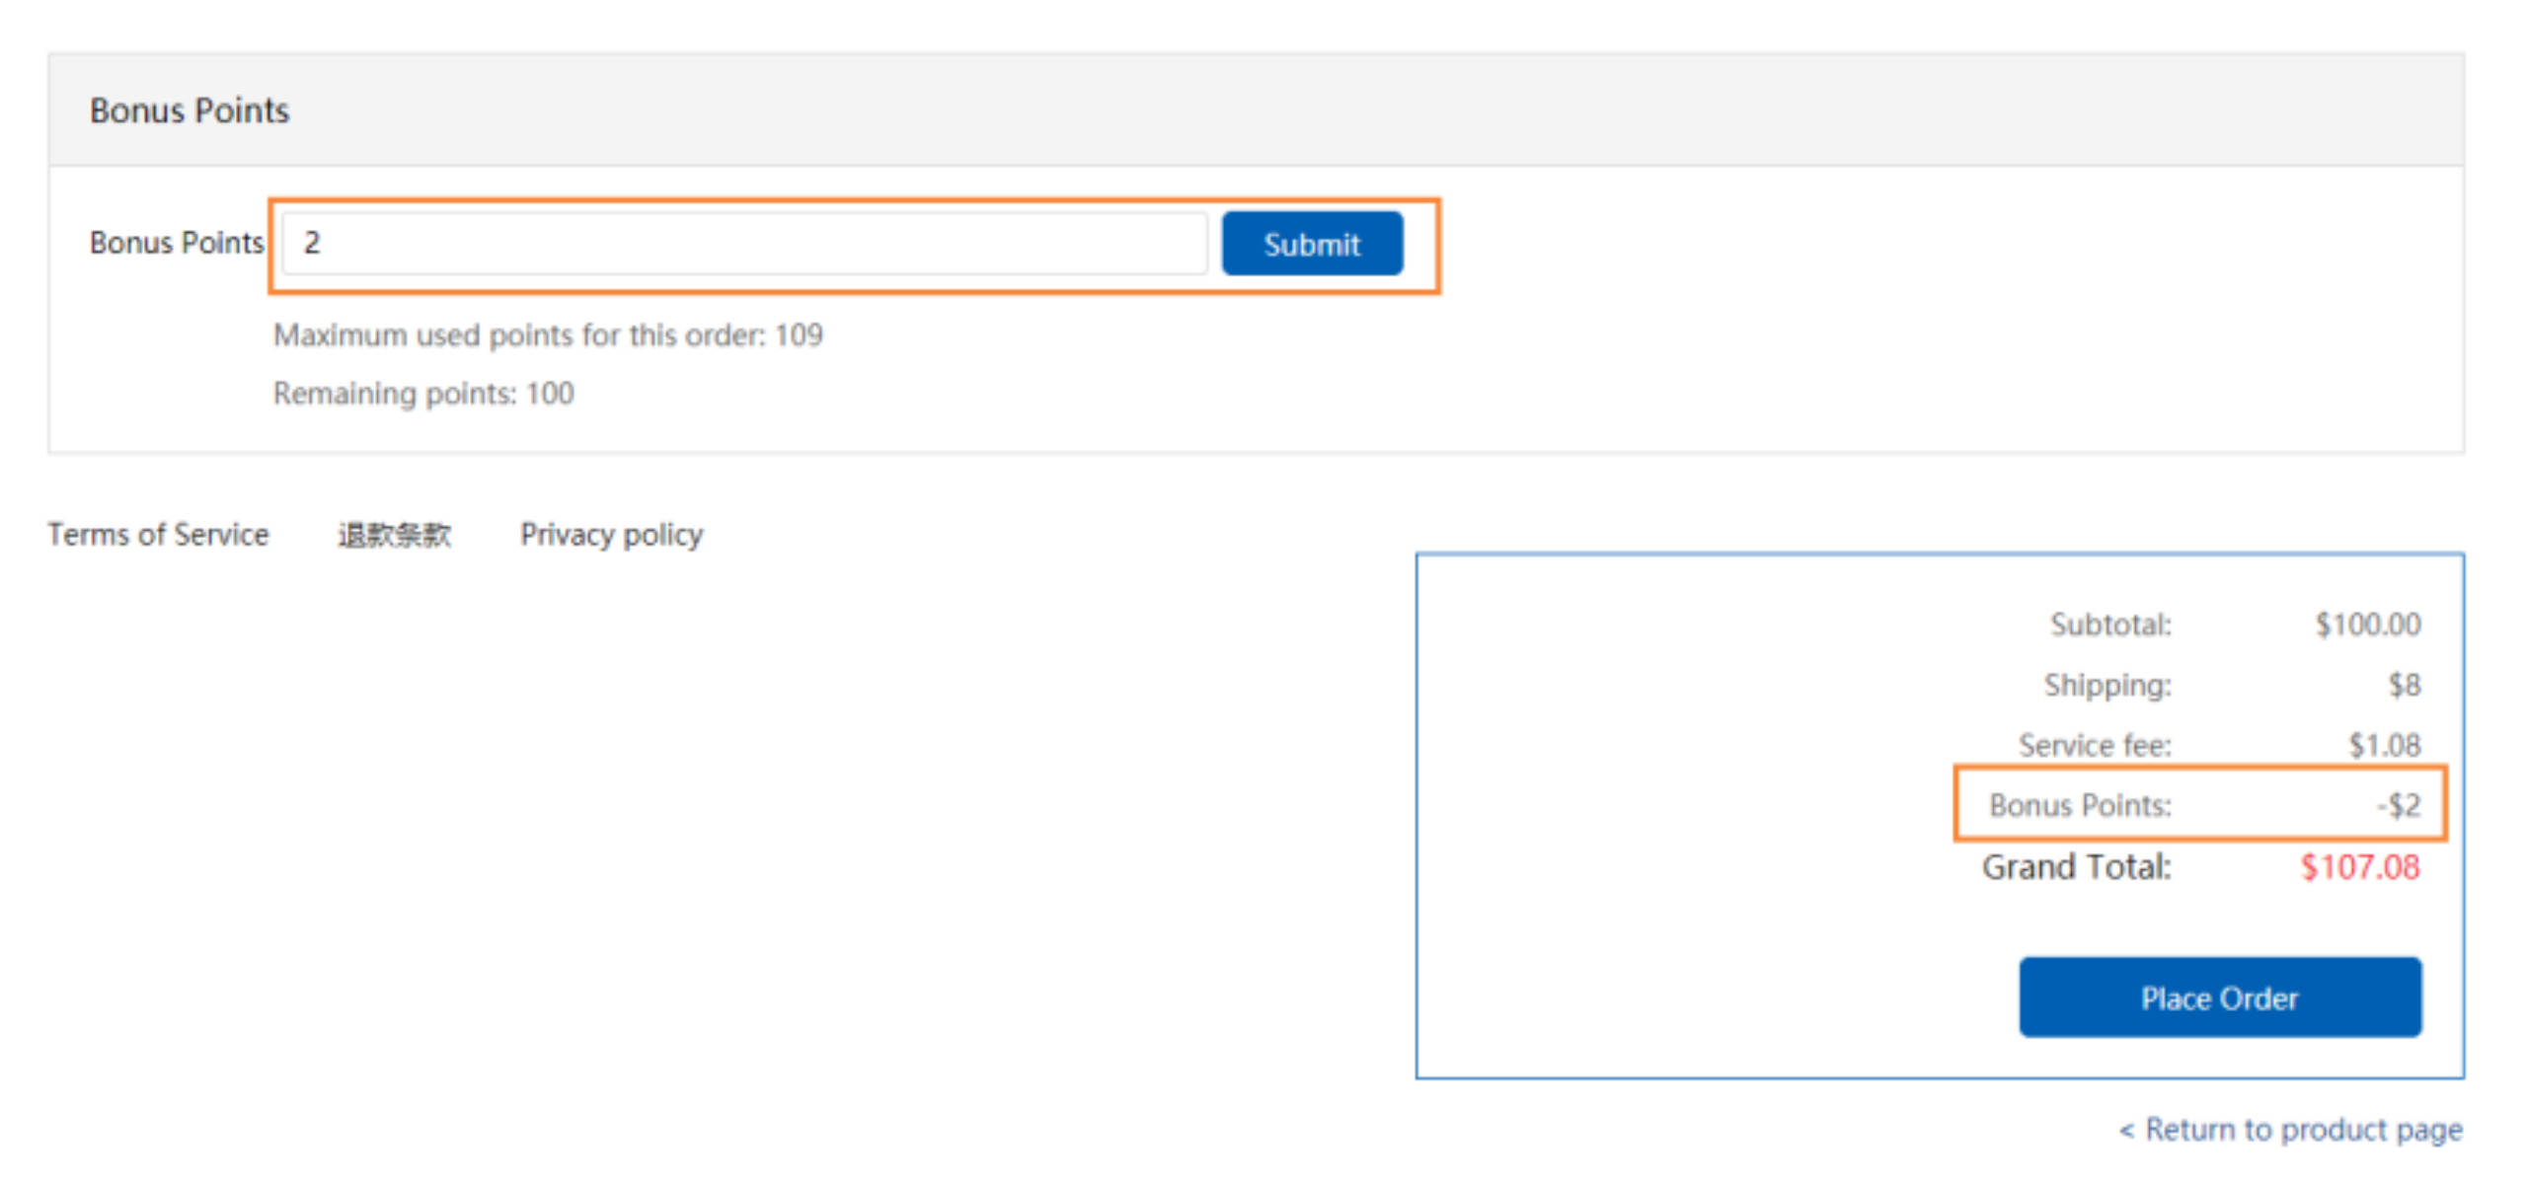The image size is (2527, 1180).
Task: Submit the bonus points amount
Action: click(1312, 244)
